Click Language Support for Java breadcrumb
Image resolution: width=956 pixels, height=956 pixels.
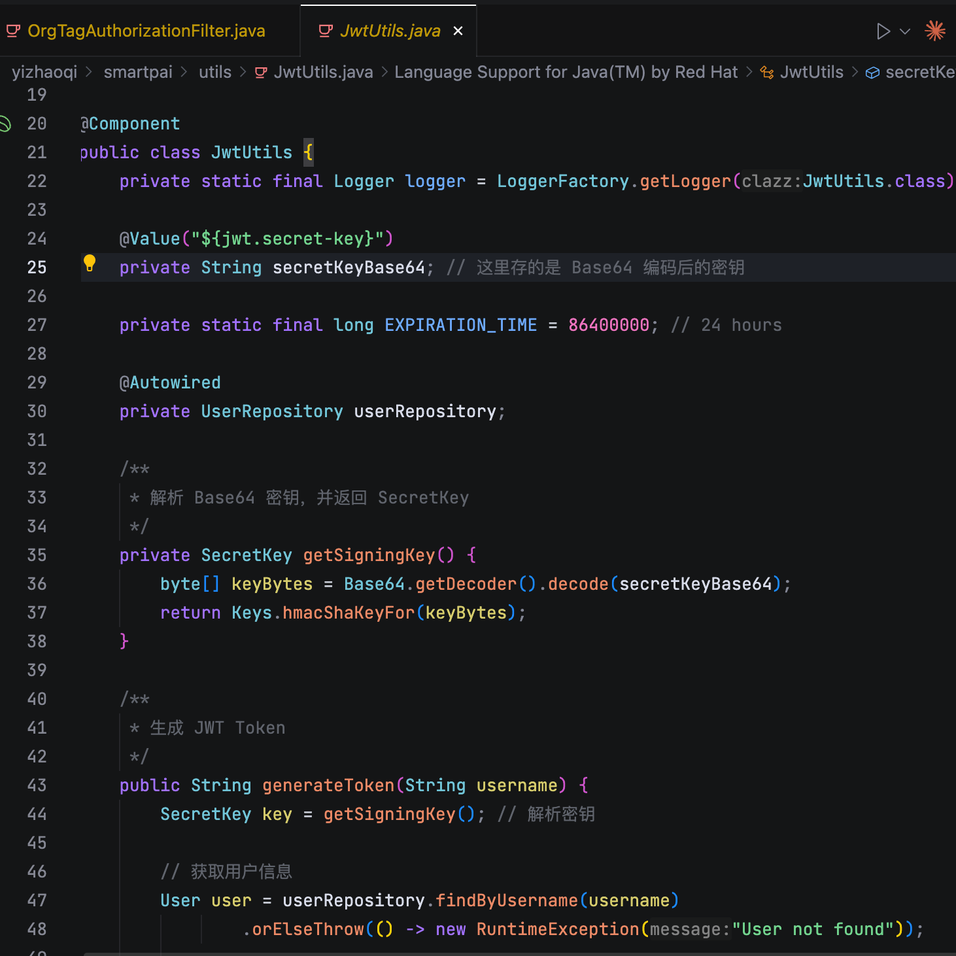(x=566, y=72)
